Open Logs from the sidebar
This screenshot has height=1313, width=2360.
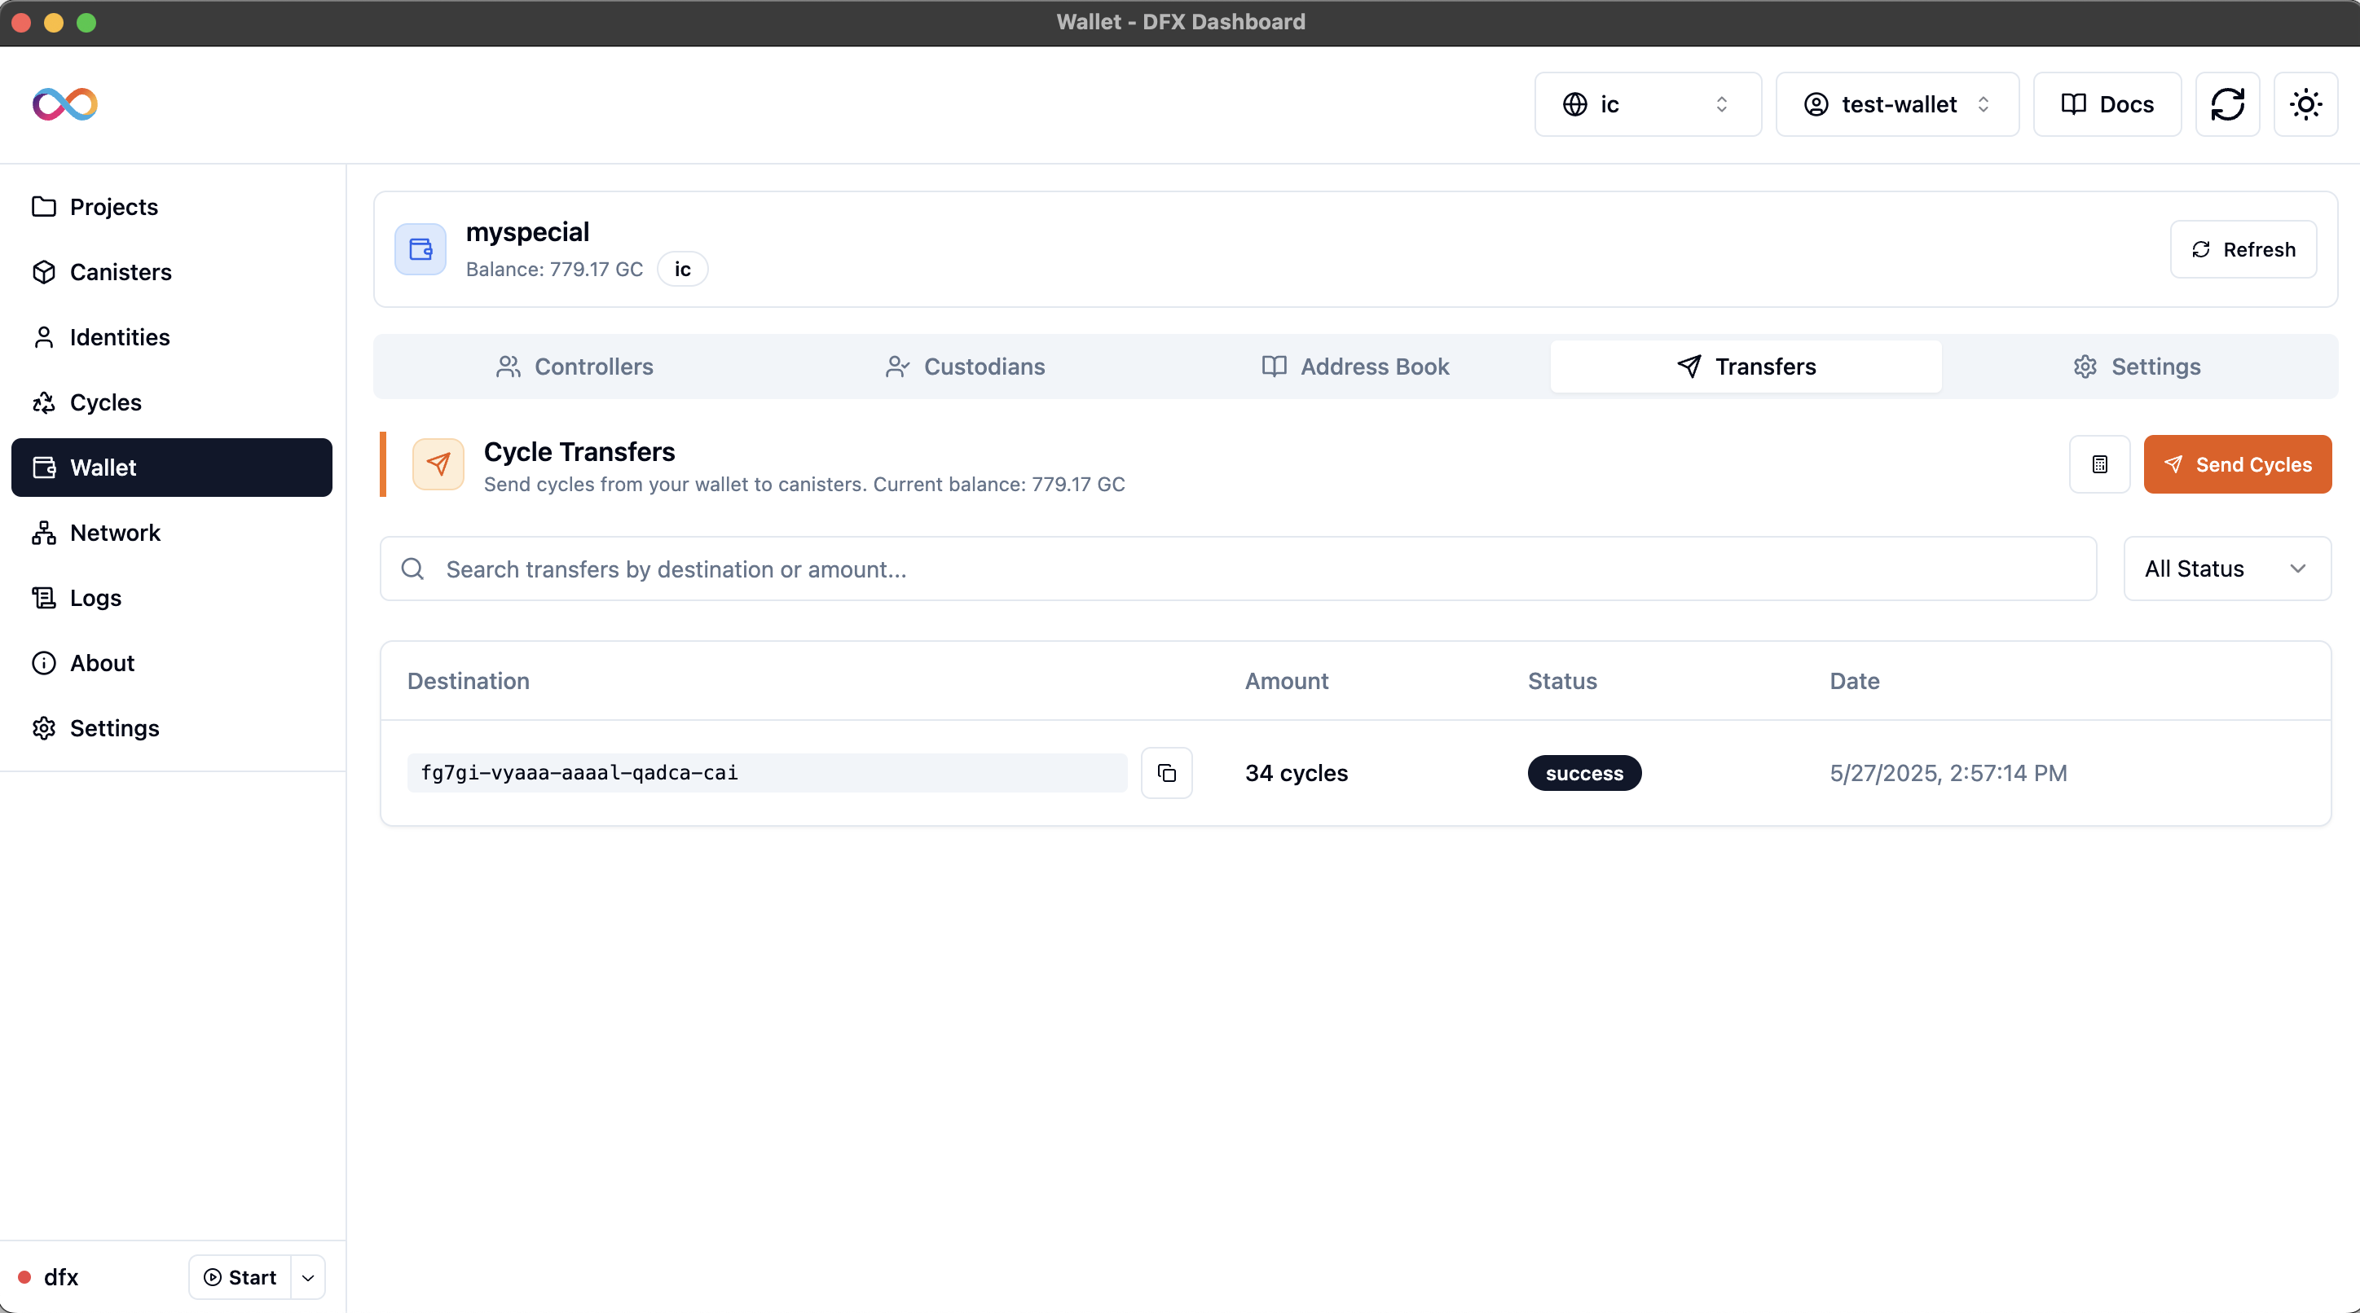click(95, 598)
